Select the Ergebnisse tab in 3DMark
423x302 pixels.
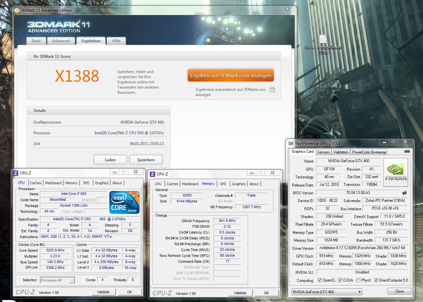[x=91, y=41]
